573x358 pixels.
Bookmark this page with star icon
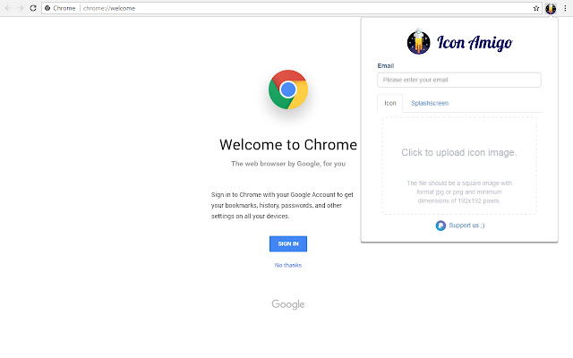coord(536,8)
